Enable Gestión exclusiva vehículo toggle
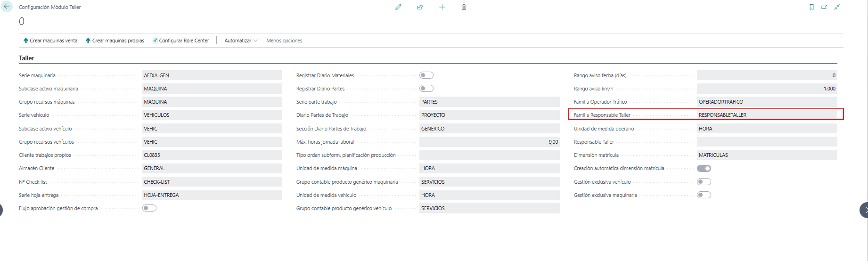Viewport: 868px width, 261px height. click(704, 182)
